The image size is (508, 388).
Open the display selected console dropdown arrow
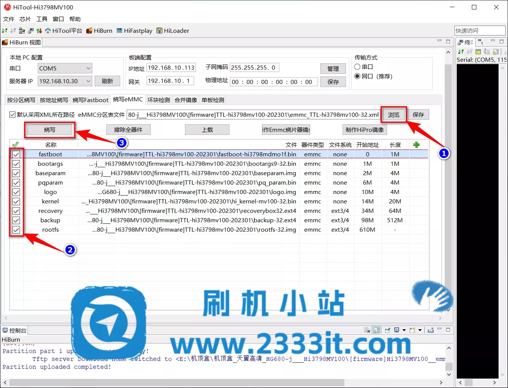click(x=404, y=330)
